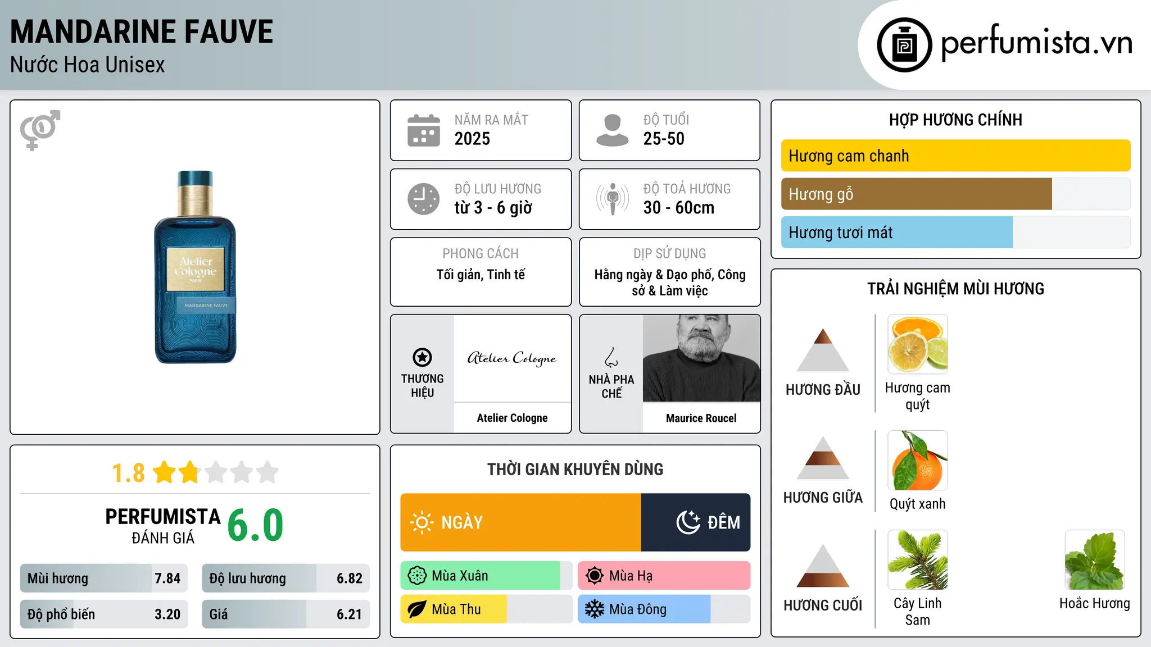The image size is (1151, 647).
Task: Click the sun icon in Ngày bar
Action: [422, 522]
